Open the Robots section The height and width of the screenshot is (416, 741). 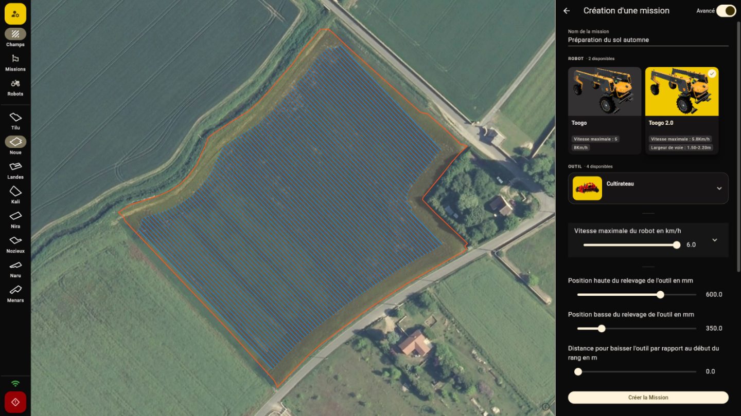(15, 87)
